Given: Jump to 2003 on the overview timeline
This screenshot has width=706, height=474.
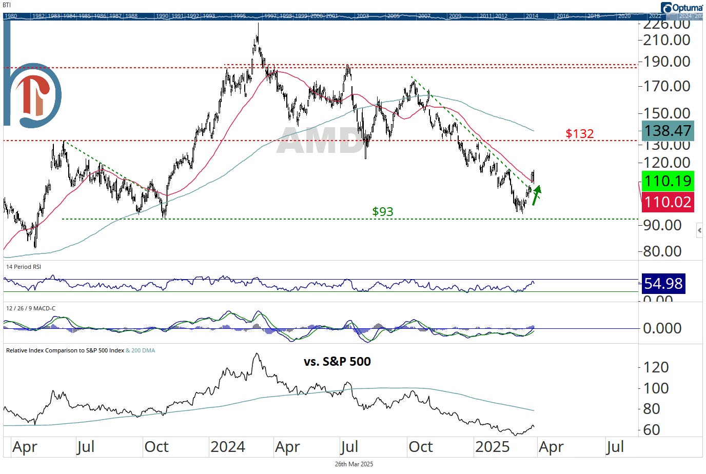Looking at the screenshot, I should (x=362, y=16).
